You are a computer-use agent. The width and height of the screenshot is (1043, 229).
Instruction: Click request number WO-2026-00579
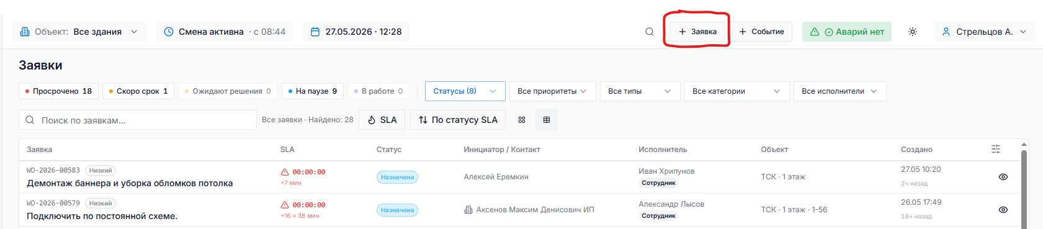pos(53,203)
